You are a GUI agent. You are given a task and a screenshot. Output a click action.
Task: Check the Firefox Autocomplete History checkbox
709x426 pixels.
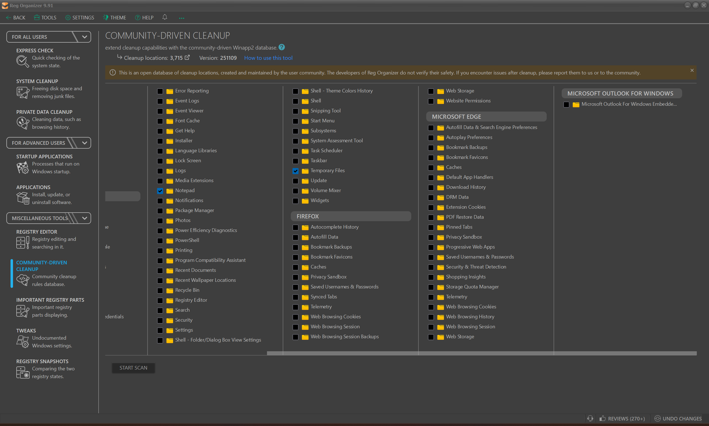pos(296,227)
